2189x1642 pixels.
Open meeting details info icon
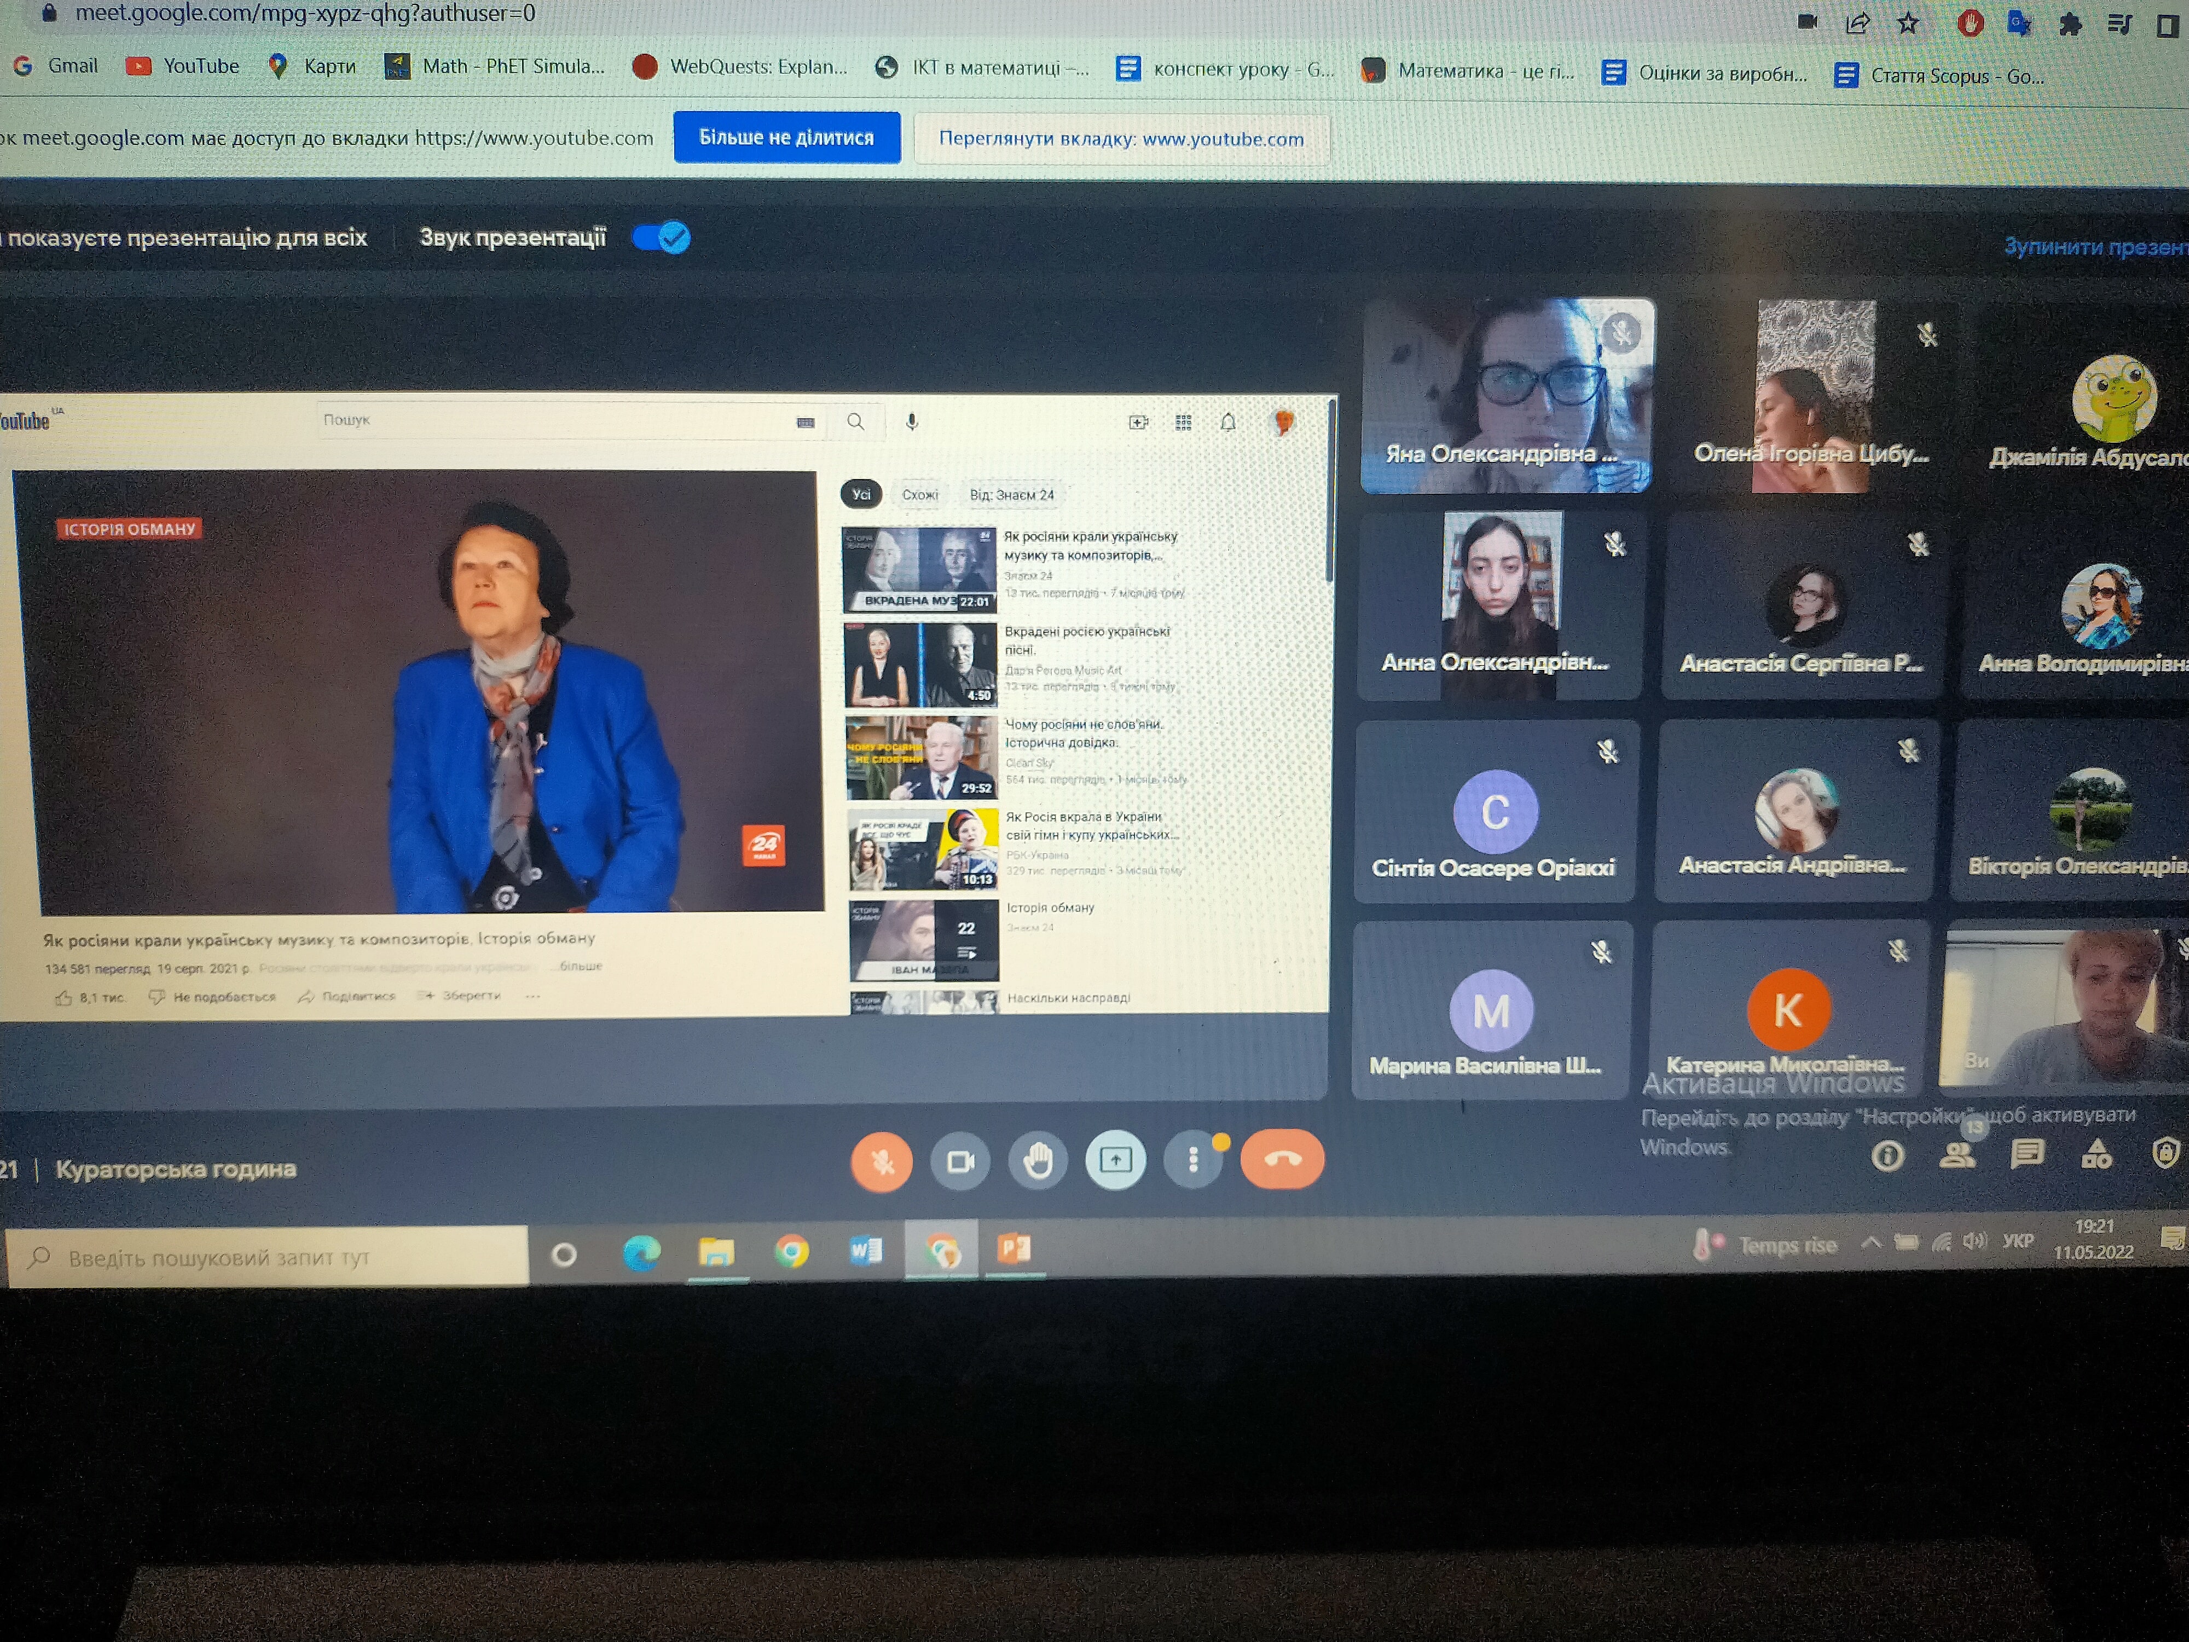pos(1887,1156)
